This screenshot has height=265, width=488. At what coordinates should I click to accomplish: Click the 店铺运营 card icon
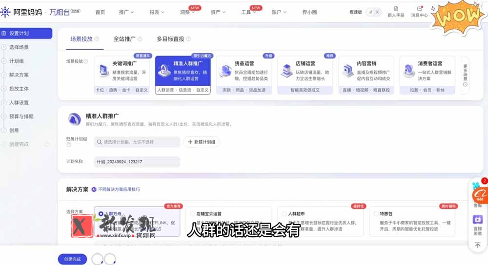coord(286,71)
